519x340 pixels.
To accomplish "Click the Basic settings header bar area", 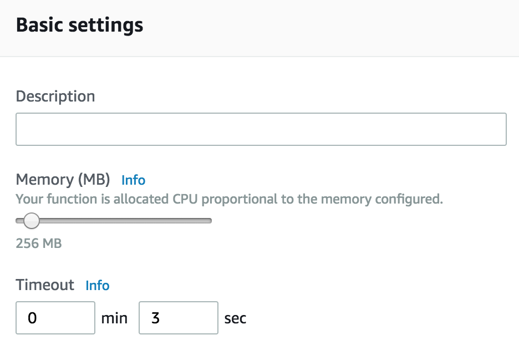I will pos(259,28).
